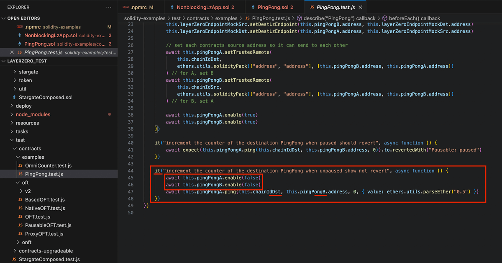The width and height of the screenshot is (502, 263).
Task: Open PingPong.sol in Open Editors list
Action: click(39, 44)
